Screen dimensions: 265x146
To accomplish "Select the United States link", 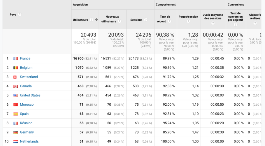I will click(30, 95).
